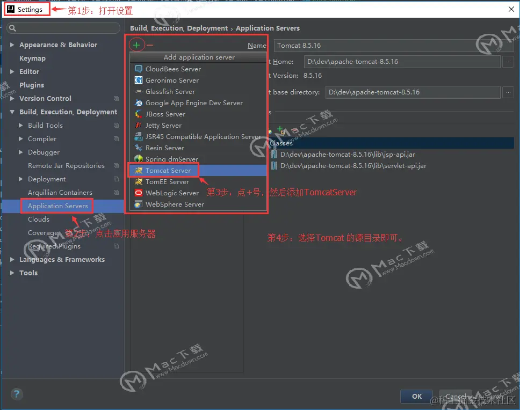Select the Classes row in libraries
The height and width of the screenshot is (410, 520).
[391, 143]
